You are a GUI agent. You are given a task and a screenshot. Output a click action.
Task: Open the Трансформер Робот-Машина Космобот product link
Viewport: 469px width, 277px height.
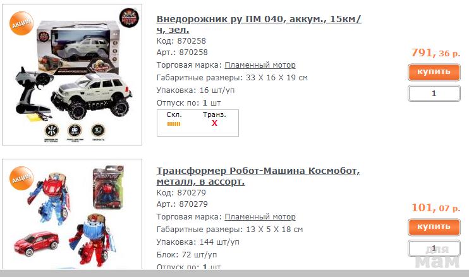[x=258, y=176]
